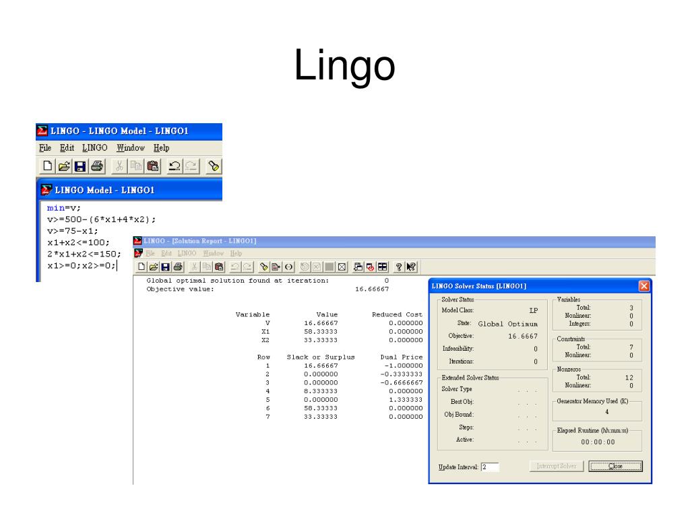This screenshot has height=517, width=690.
Task: Click Slack value 8.333333 for row 4
Action: (321, 391)
